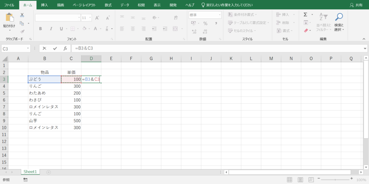This screenshot has width=369, height=184.
Task: Click the Cut scissors icon
Action: coord(22,15)
